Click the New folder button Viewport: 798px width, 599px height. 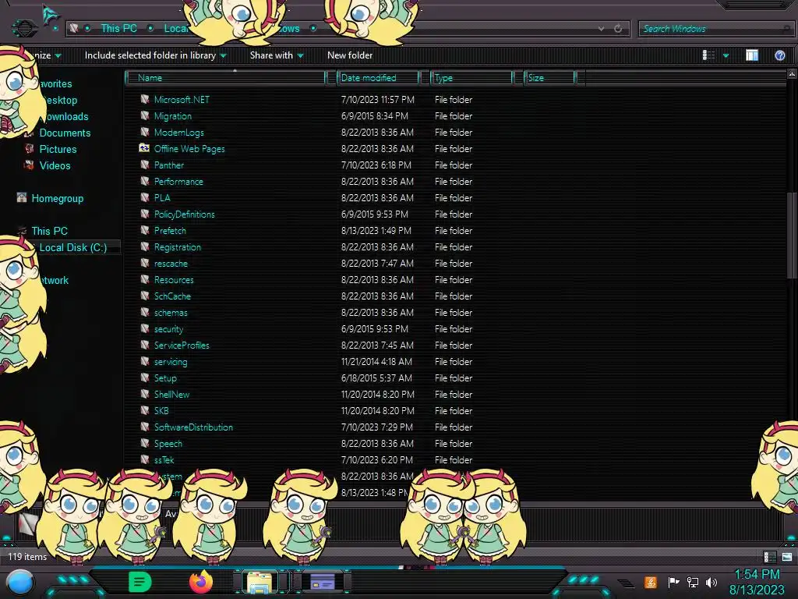click(x=350, y=55)
